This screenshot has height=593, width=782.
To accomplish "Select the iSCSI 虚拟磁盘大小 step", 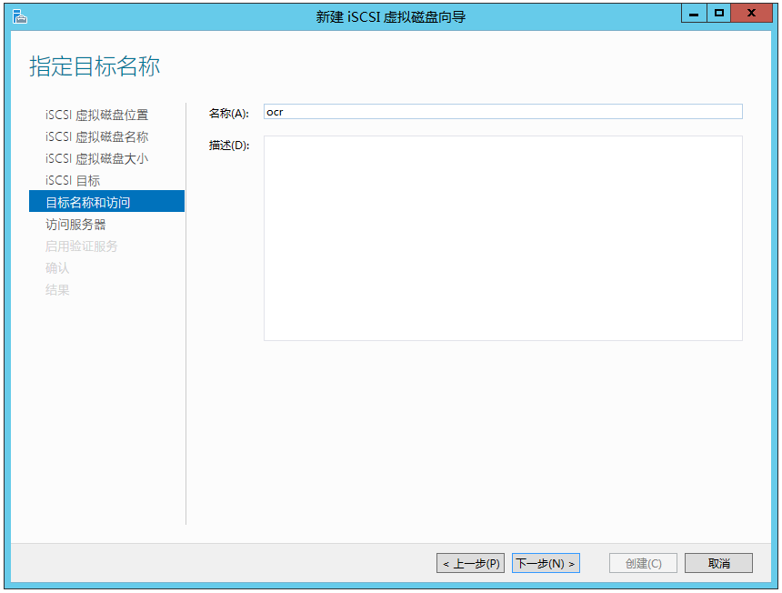I will [x=96, y=158].
